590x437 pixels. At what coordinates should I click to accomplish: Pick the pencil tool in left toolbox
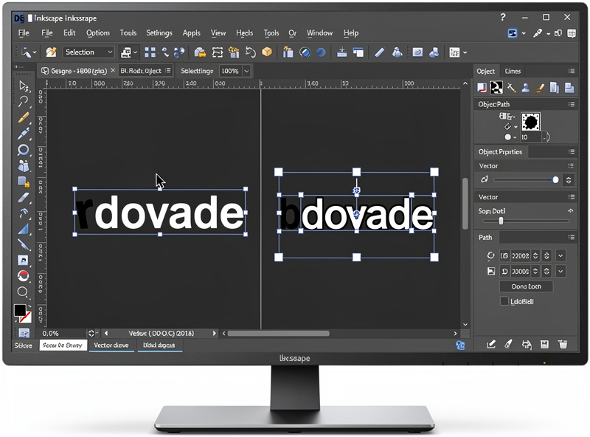click(24, 117)
